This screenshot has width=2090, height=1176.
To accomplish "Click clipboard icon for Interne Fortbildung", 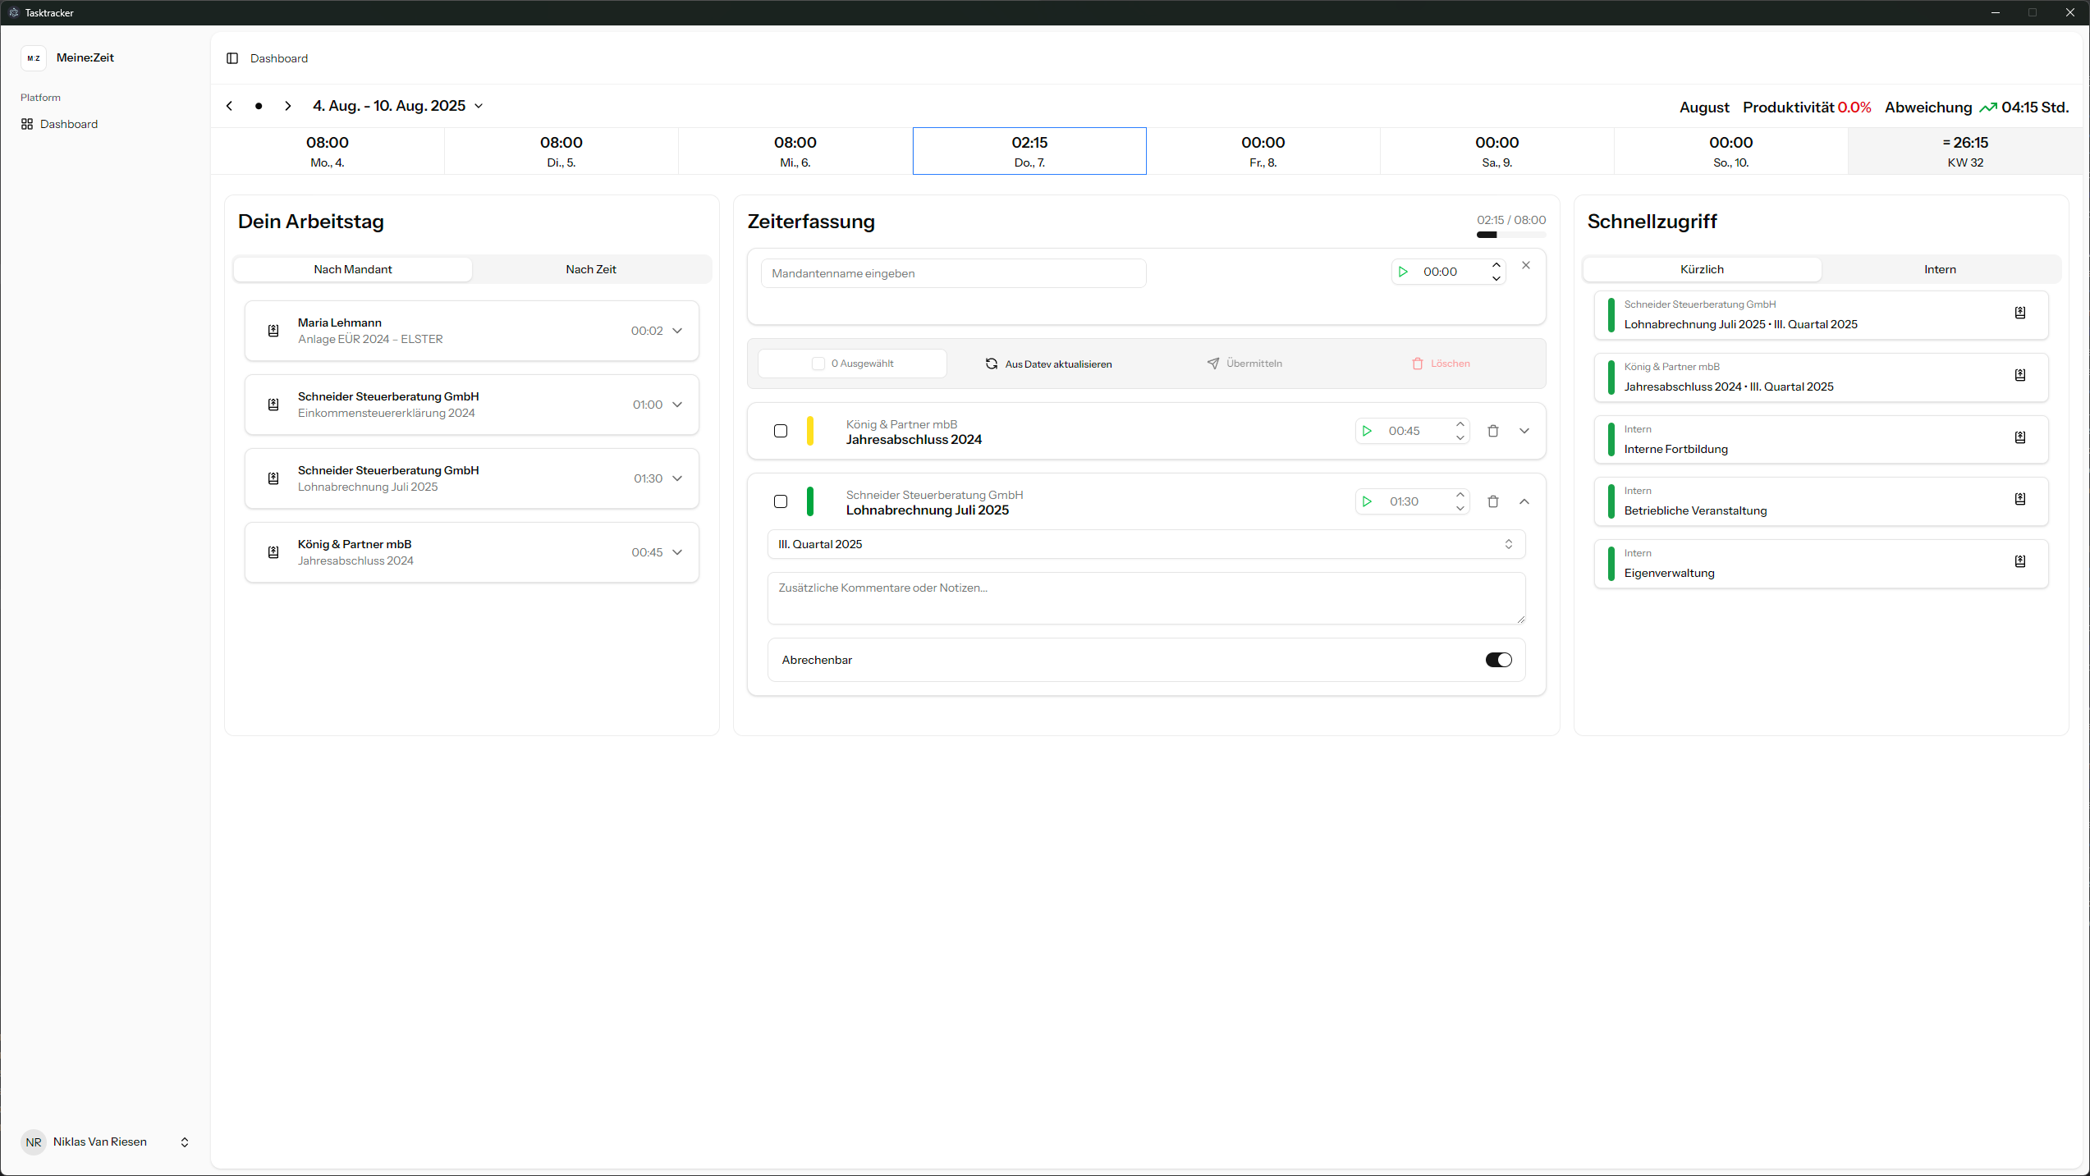I will (2020, 437).
